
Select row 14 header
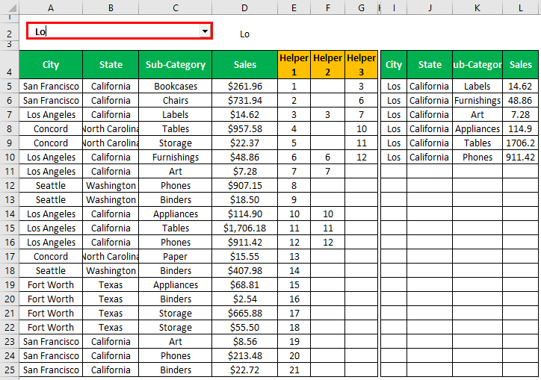coord(9,214)
